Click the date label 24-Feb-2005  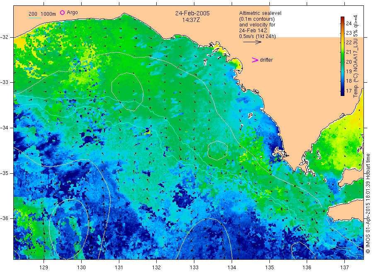click(192, 13)
